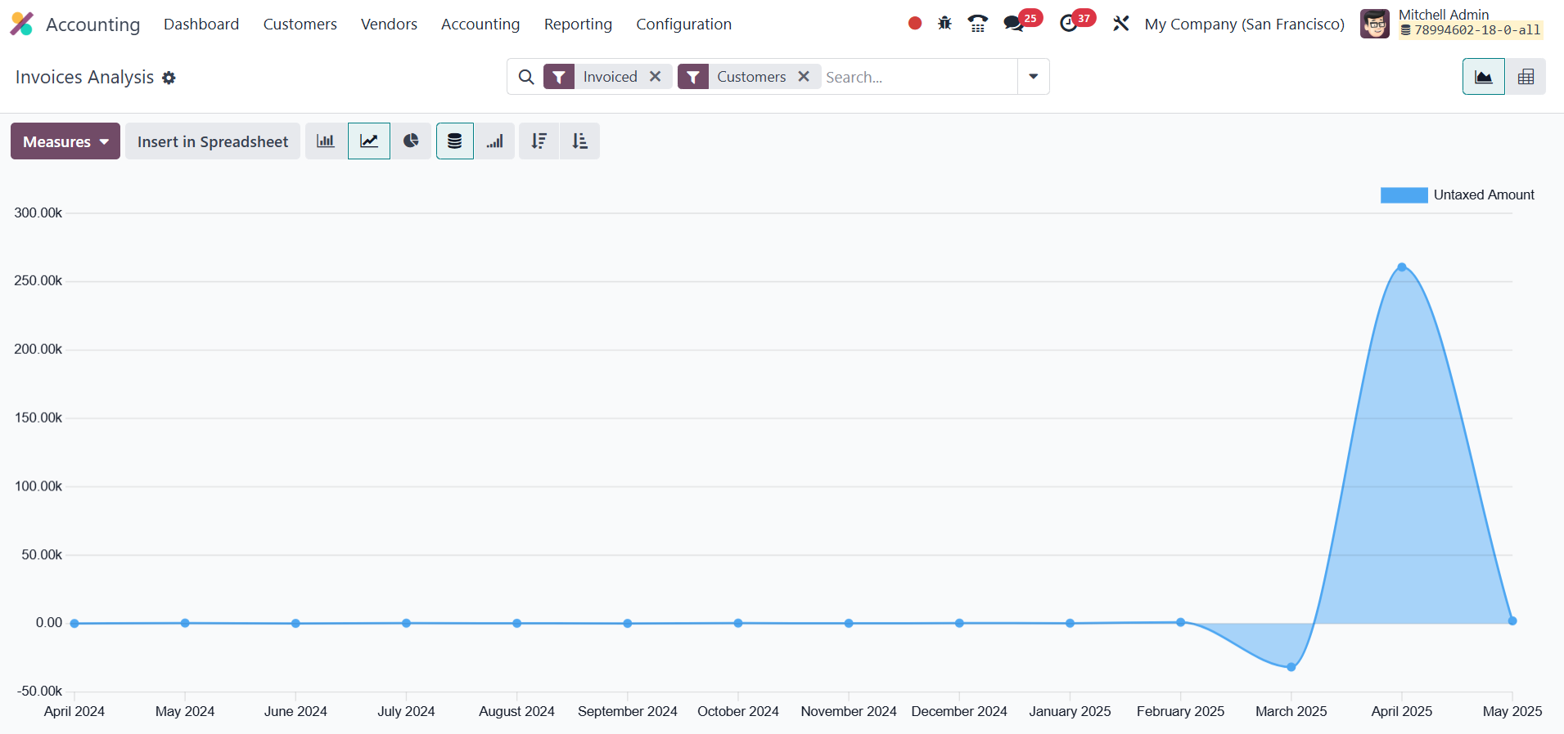Viewport: 1564px width, 734px height.
Task: Open the Reporting menu
Action: pos(578,24)
